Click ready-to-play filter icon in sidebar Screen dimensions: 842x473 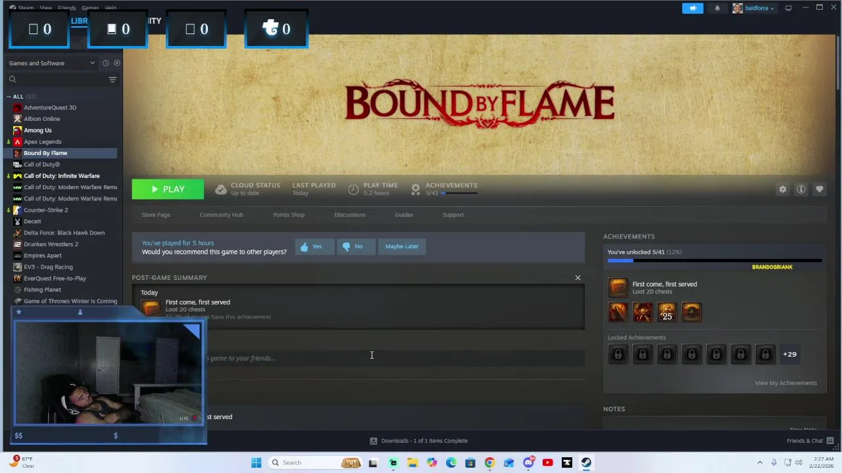tap(117, 63)
